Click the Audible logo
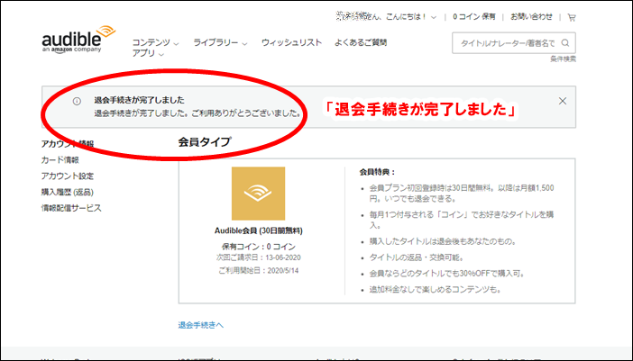The image size is (633, 361). (x=78, y=40)
